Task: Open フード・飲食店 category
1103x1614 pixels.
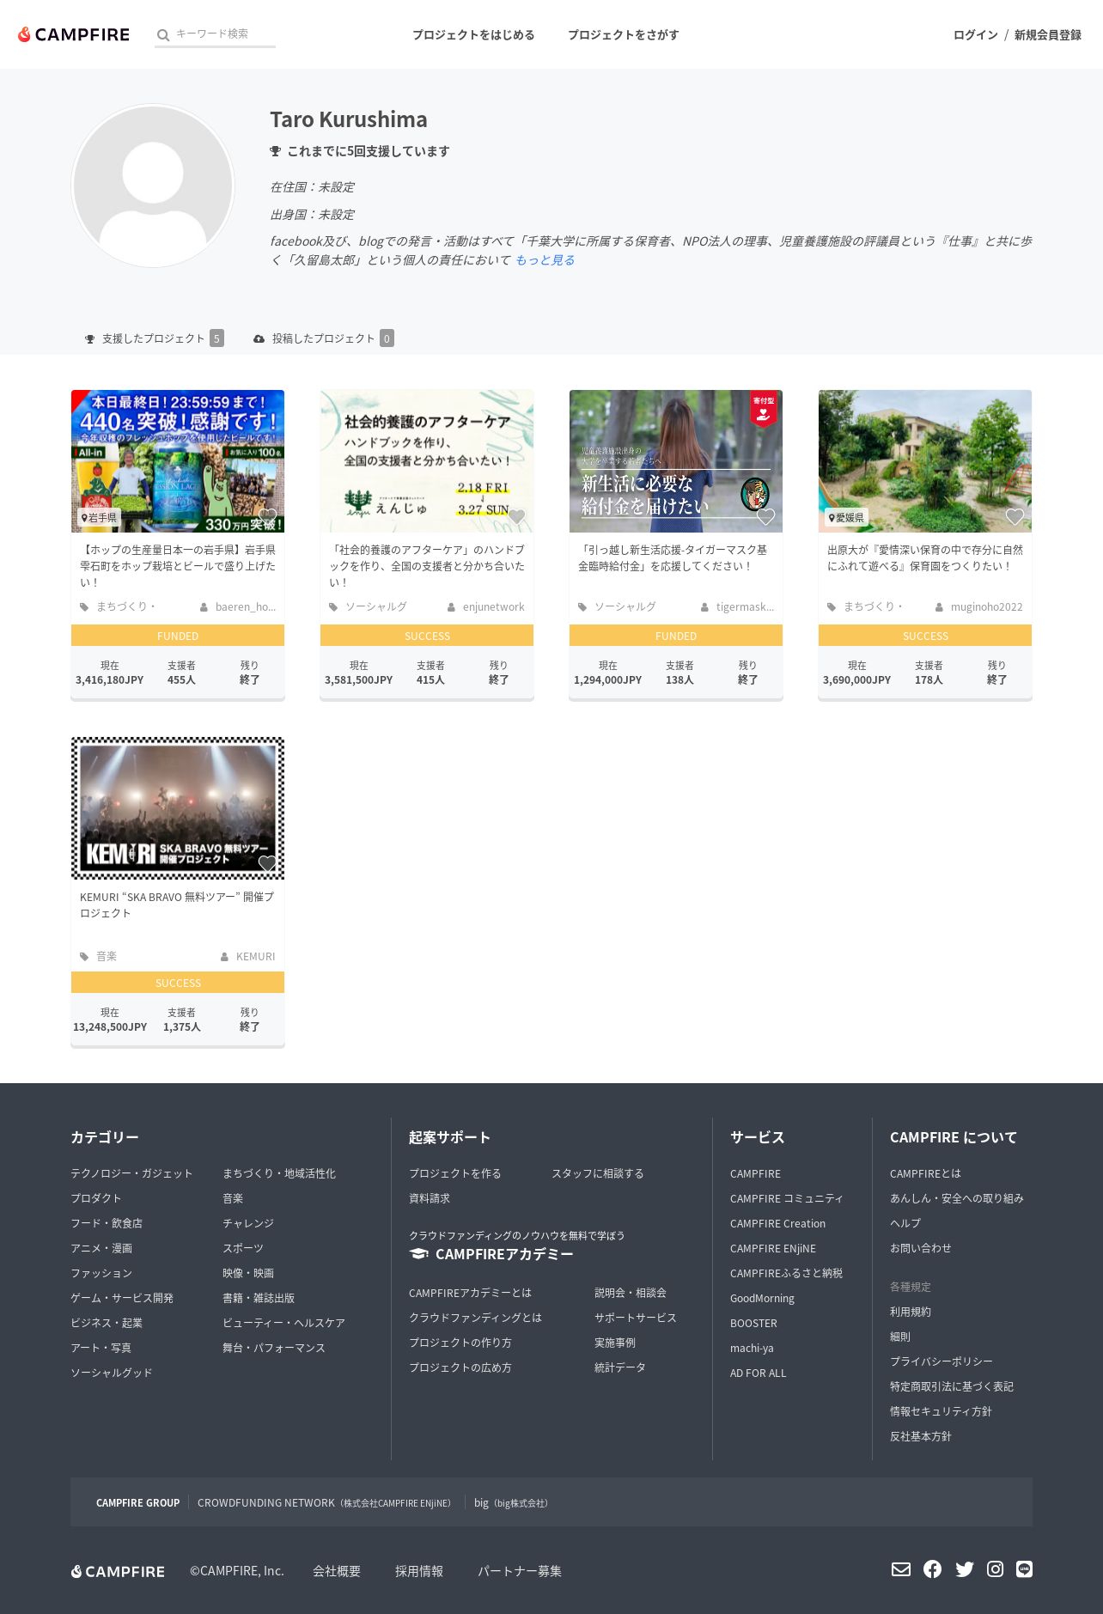Action: point(107,1223)
